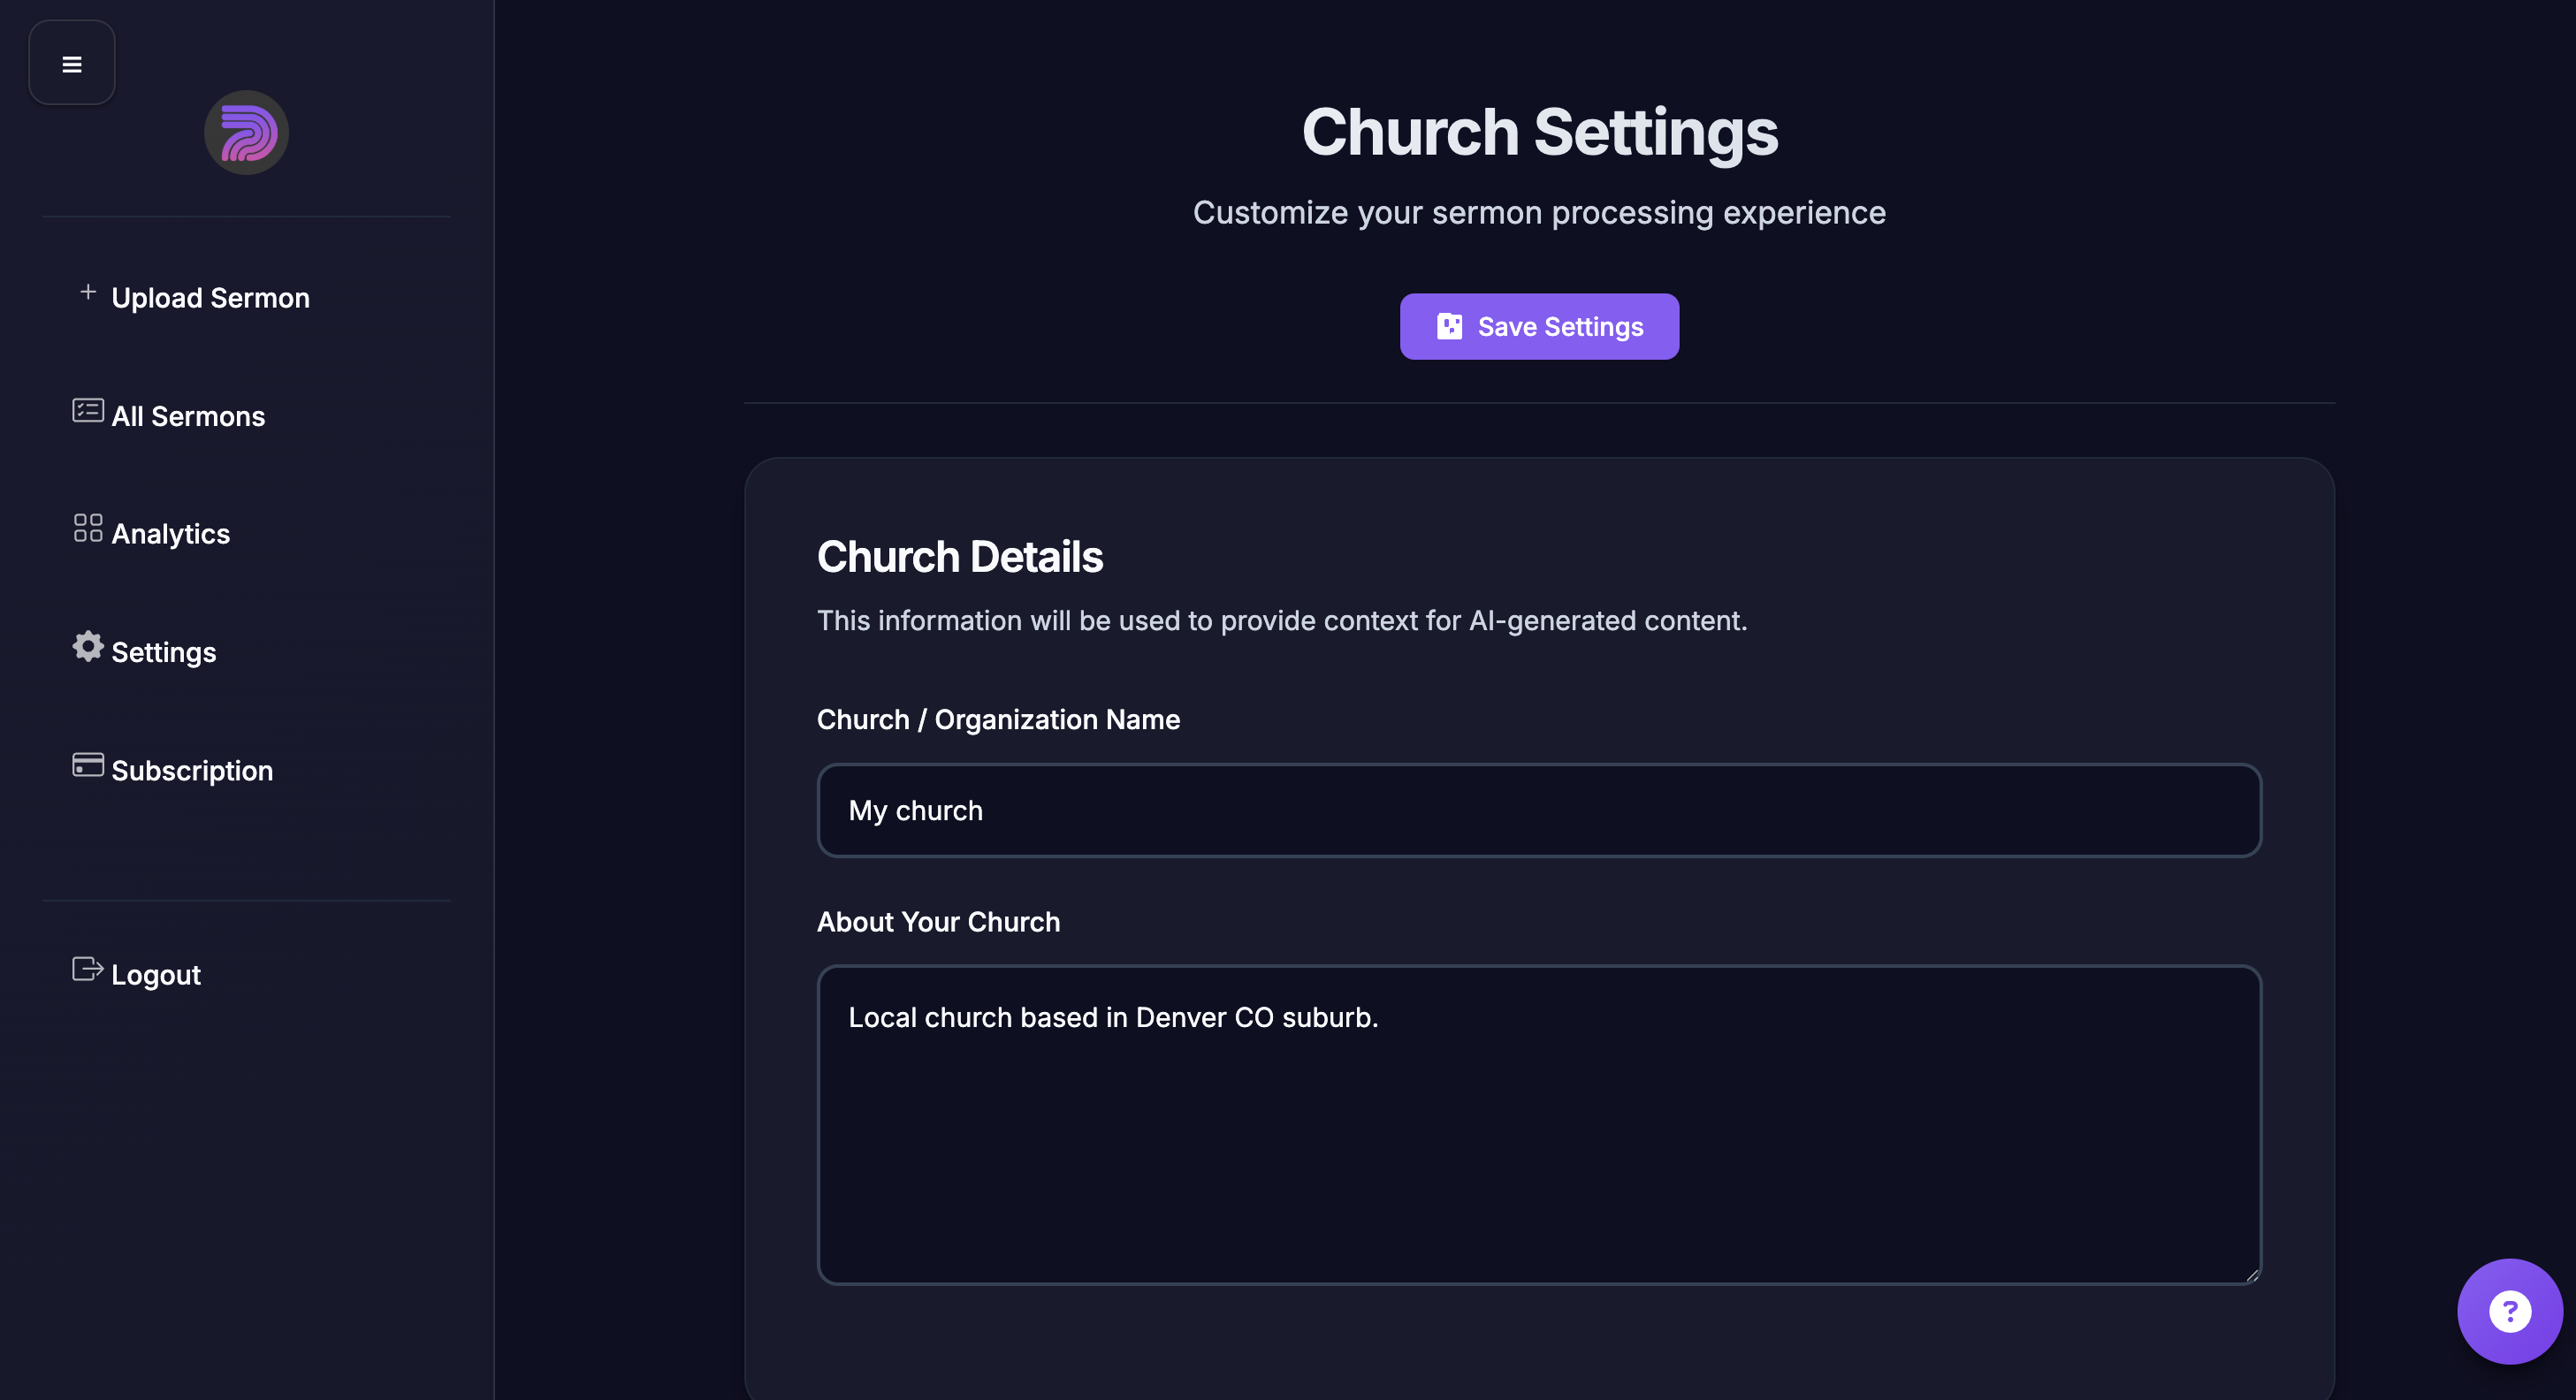The height and width of the screenshot is (1400, 2576).
Task: Click inside the About Your Church textarea
Action: (x=1538, y=1125)
